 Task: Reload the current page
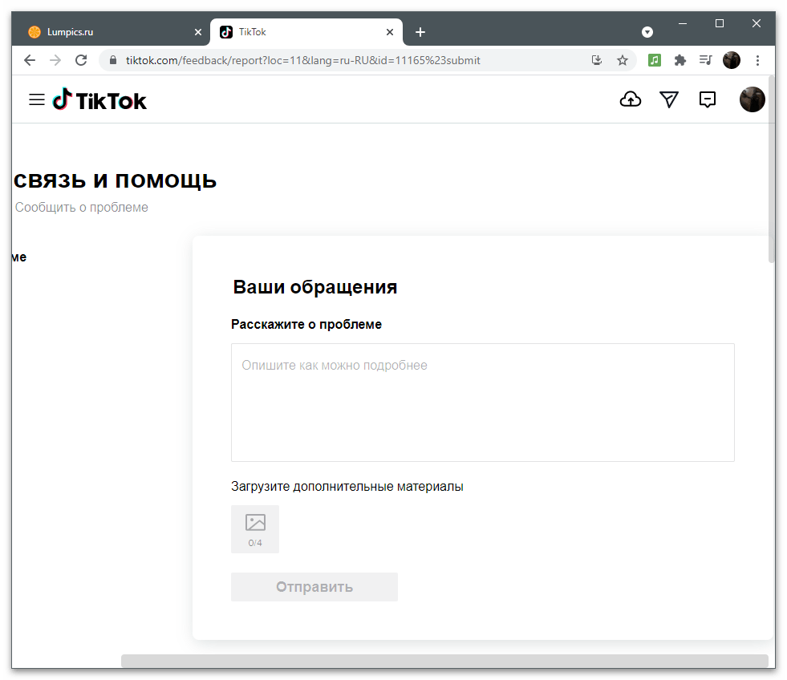[80, 60]
